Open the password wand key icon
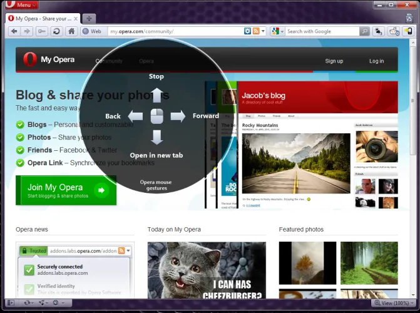This screenshot has width=420, height=313. click(42, 31)
